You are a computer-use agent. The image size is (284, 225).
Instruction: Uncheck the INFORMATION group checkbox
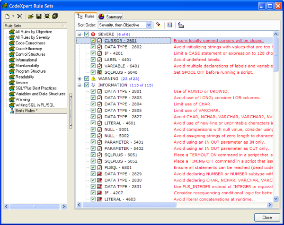pyautogui.click(x=87, y=85)
